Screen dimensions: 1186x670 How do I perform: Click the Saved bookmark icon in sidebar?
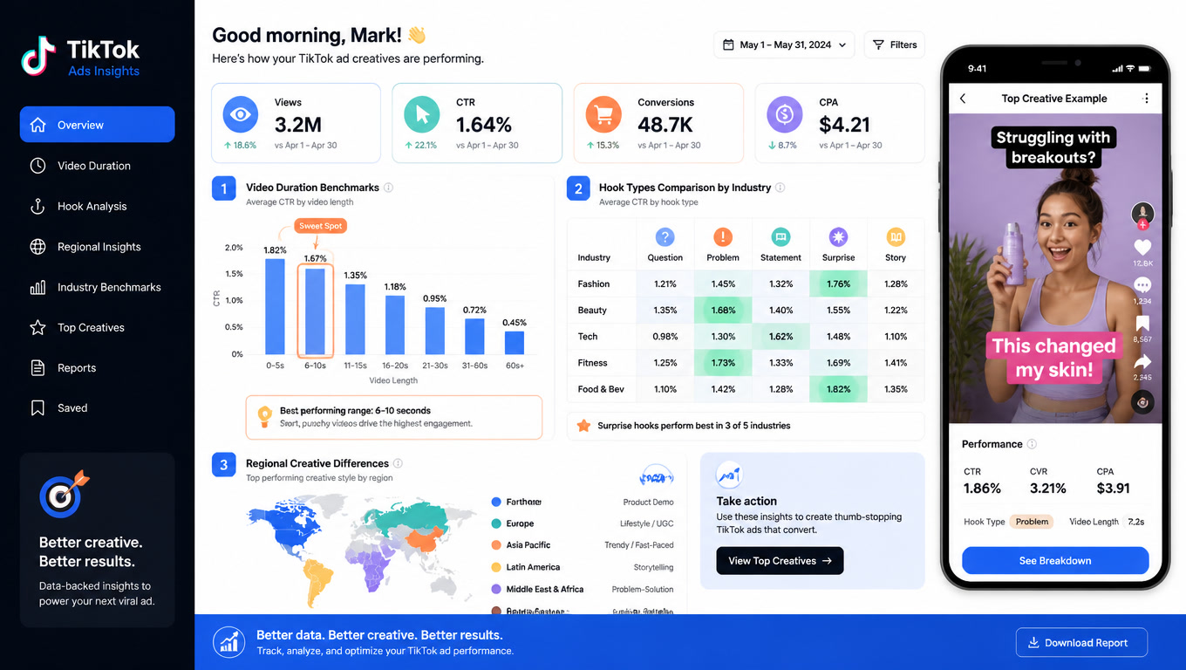pyautogui.click(x=37, y=407)
